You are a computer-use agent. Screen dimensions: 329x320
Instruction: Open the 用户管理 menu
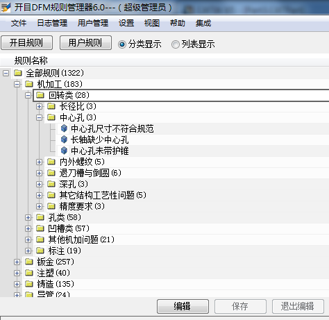pyautogui.click(x=93, y=23)
